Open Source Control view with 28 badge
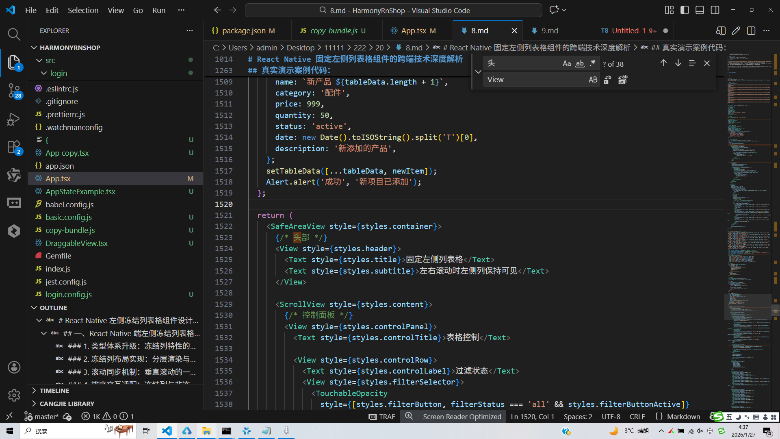 coord(14,90)
